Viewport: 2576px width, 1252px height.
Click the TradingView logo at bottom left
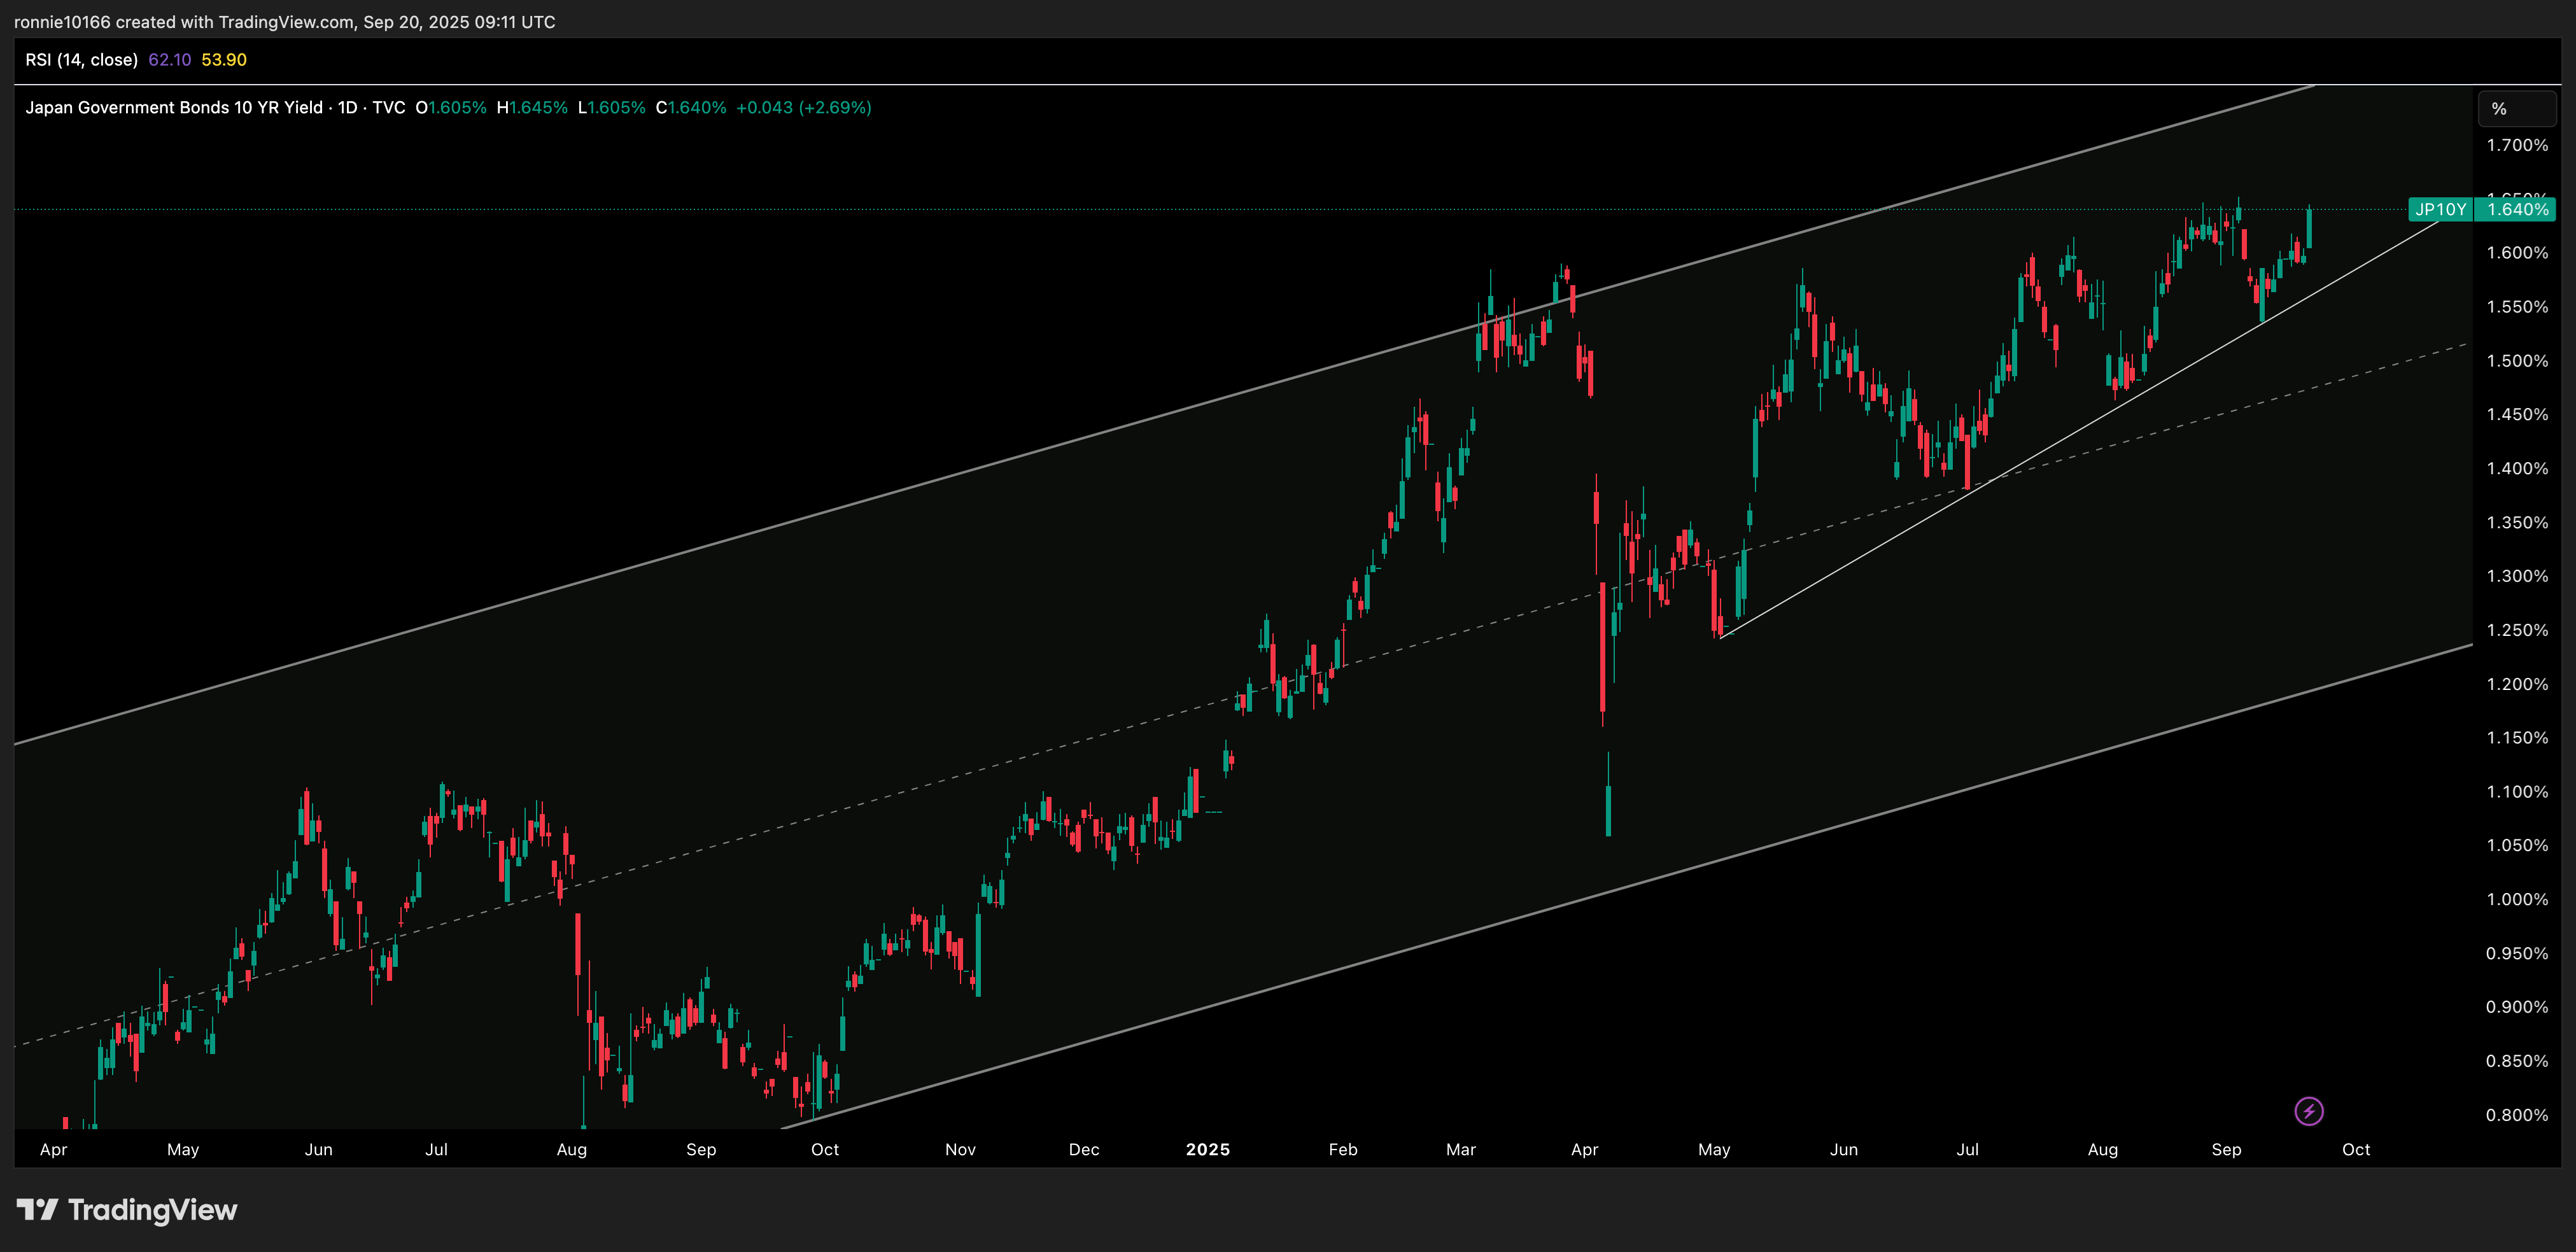coord(127,1210)
